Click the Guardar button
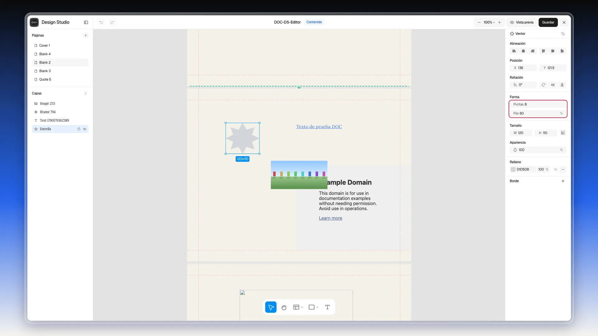The height and width of the screenshot is (336, 598). coord(548,22)
